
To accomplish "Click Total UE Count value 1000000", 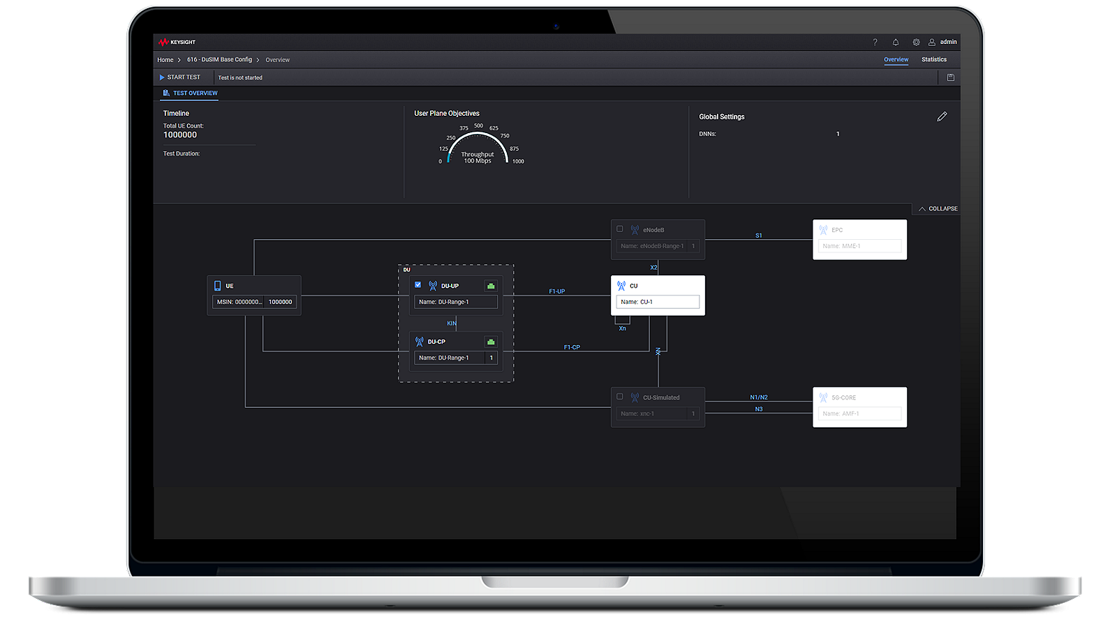I will click(x=180, y=135).
